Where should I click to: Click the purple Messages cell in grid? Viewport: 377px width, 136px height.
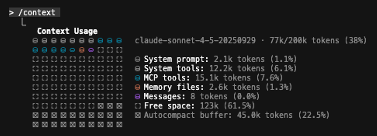[91, 50]
